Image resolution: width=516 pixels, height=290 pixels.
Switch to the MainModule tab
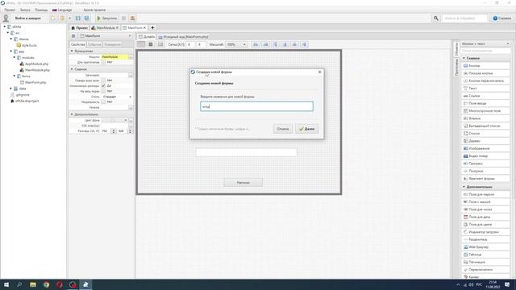click(x=105, y=28)
